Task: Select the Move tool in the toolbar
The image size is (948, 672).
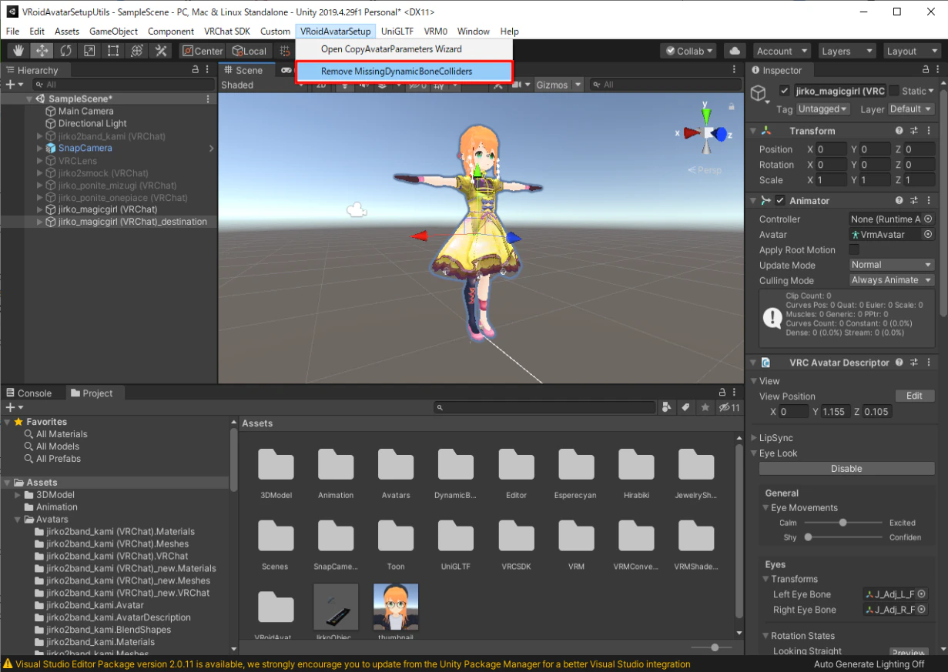Action: tap(42, 51)
